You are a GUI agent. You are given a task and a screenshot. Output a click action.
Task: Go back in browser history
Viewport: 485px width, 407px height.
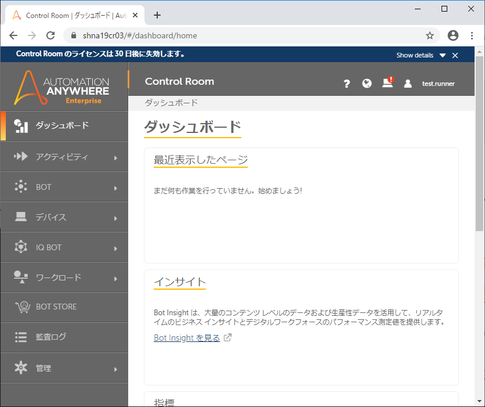(x=13, y=35)
